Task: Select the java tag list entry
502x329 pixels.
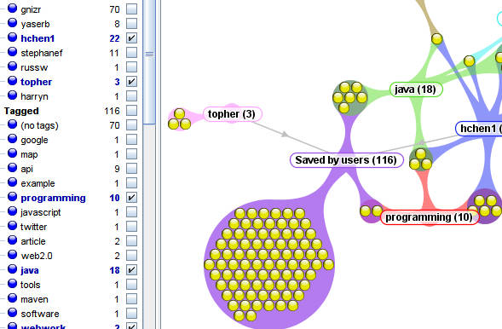Action: [30, 270]
